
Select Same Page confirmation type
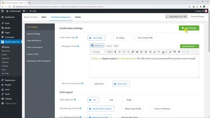[x=96, y=38]
